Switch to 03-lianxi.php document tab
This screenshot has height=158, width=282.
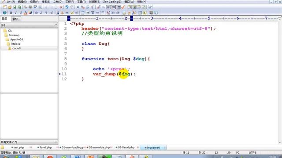(126, 147)
